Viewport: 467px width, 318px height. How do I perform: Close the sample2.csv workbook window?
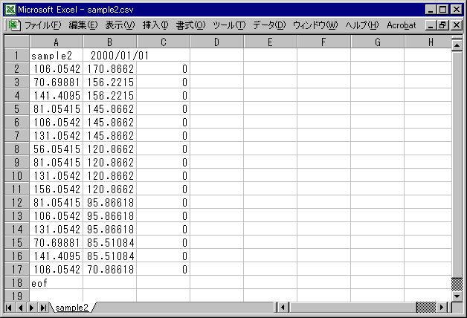point(457,25)
